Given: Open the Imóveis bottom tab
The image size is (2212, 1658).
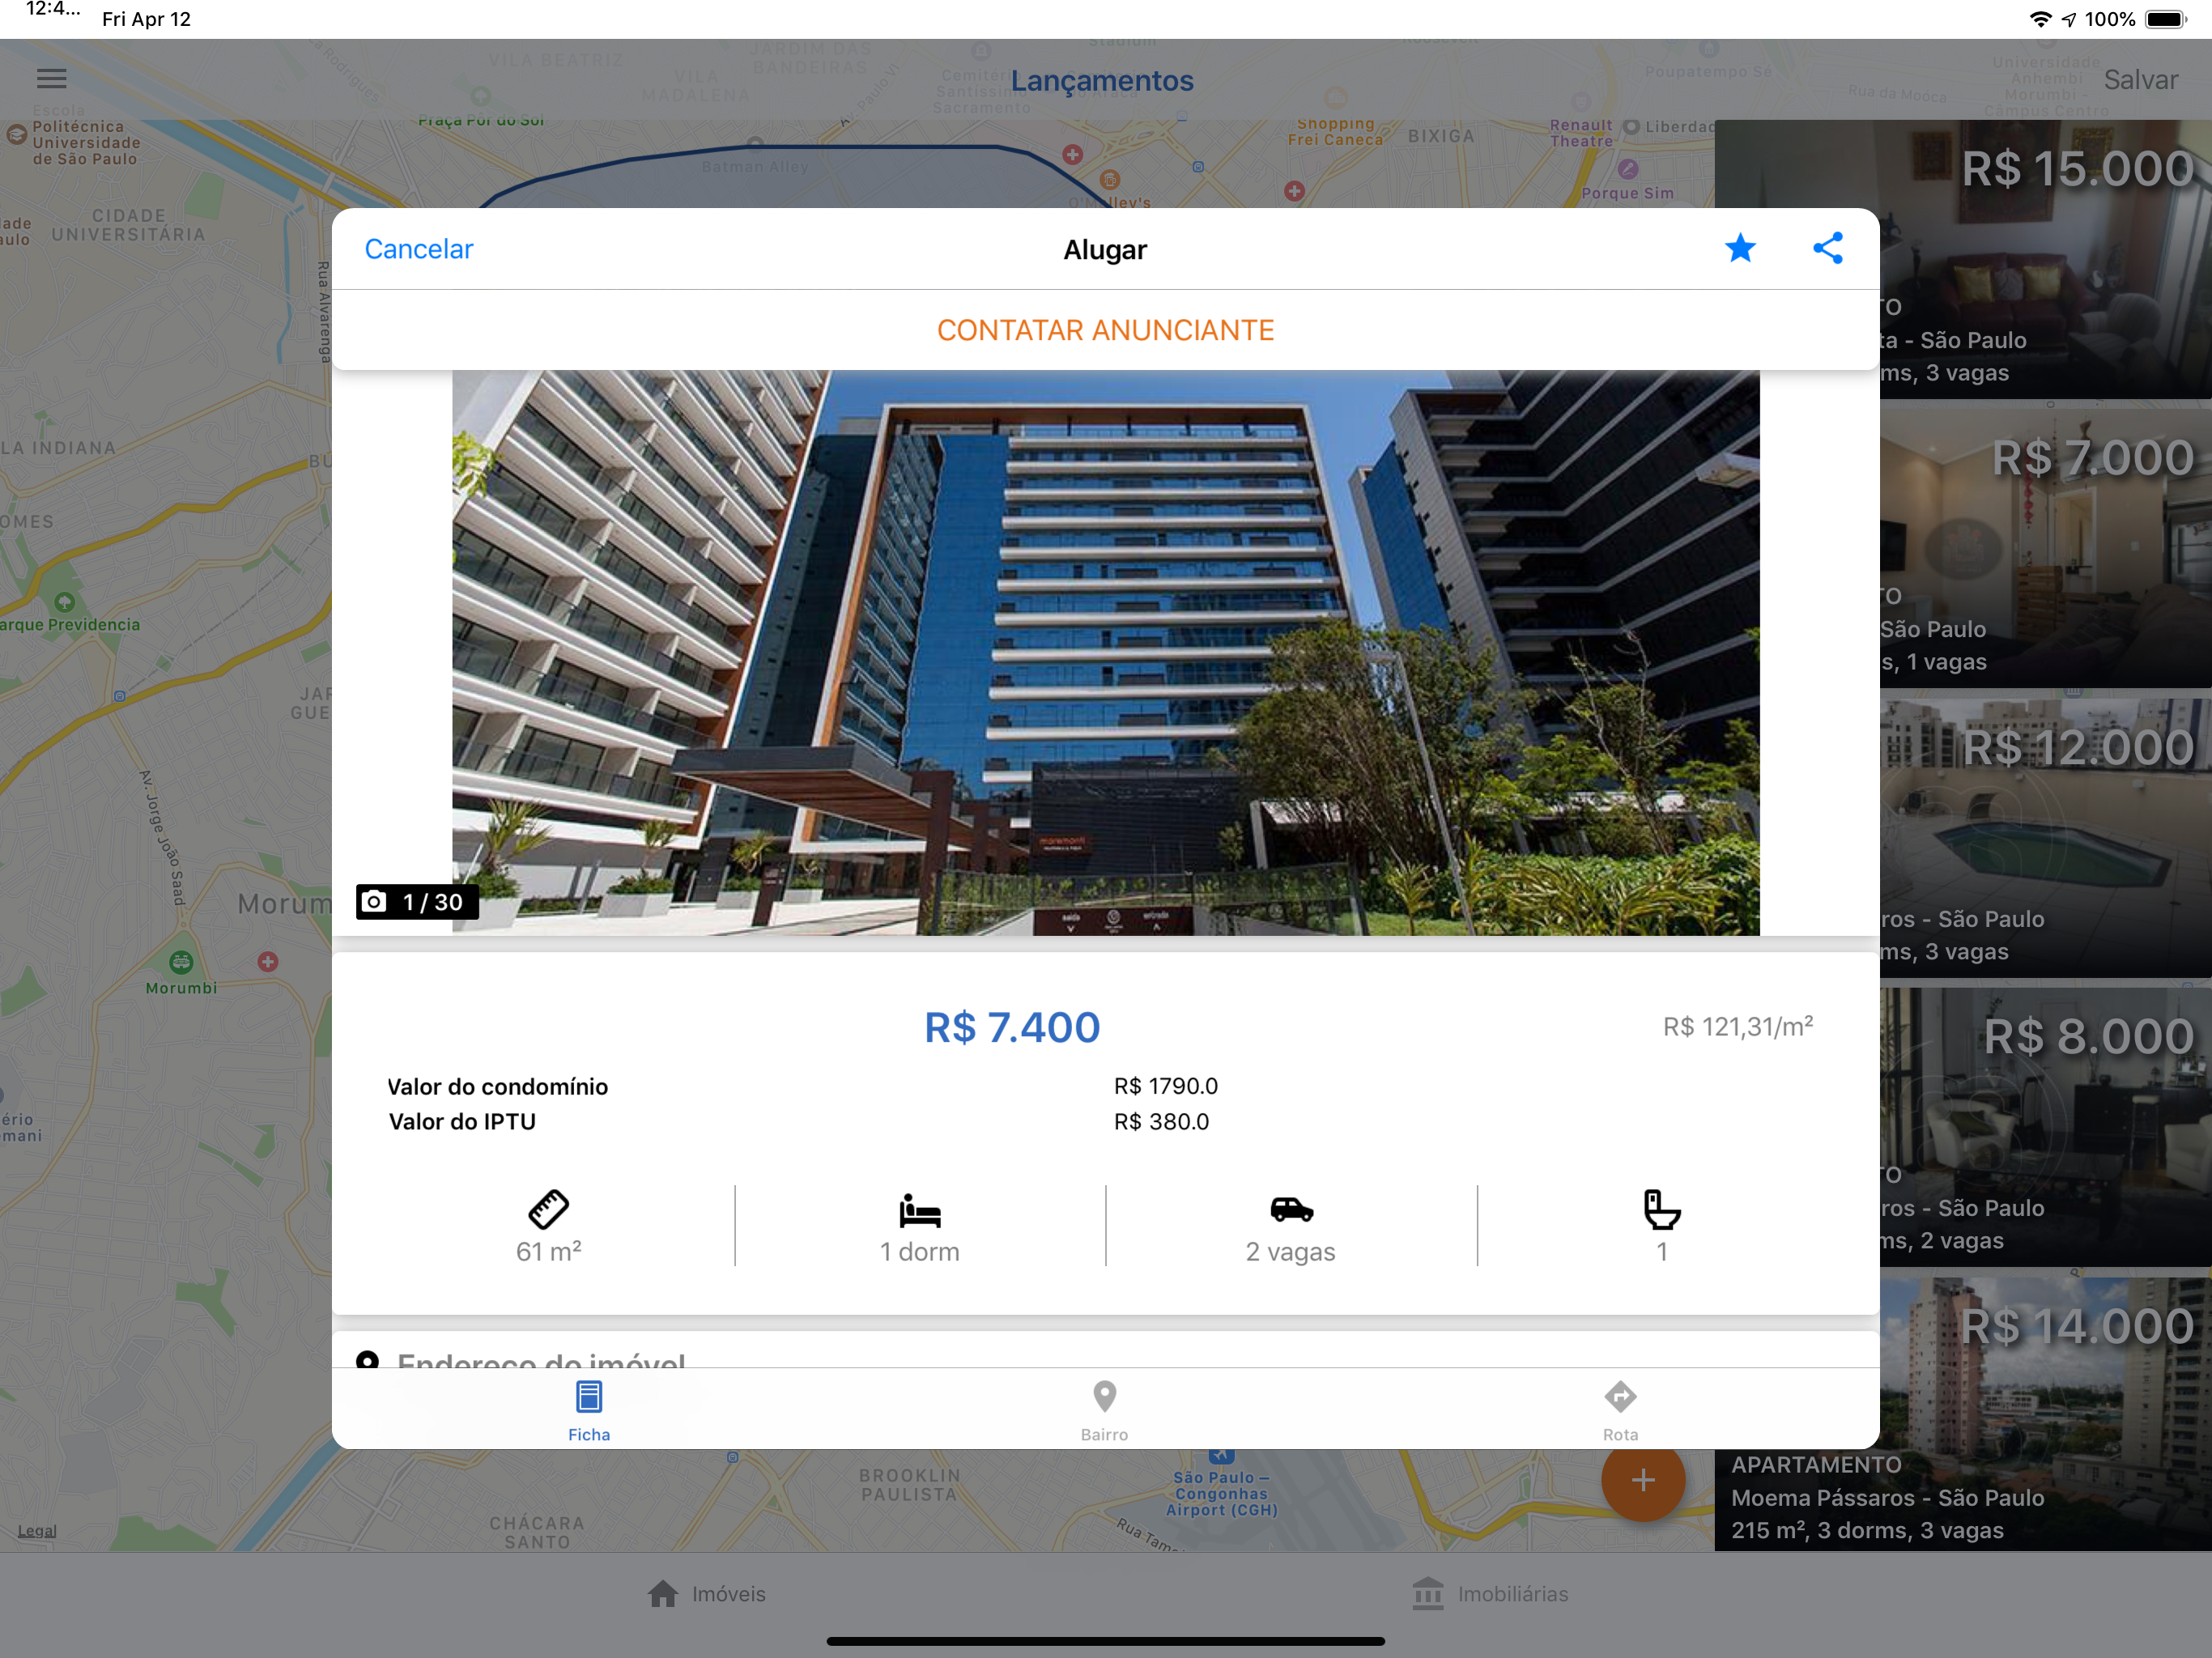Looking at the screenshot, I should (x=707, y=1594).
